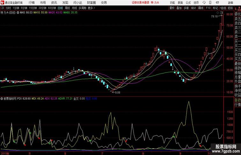241x155 pixels.
Task: Click the 9.88 low price label
Action: click(118, 93)
